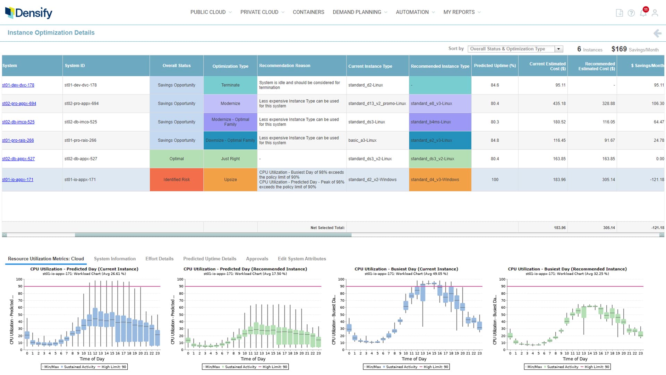Select the Terminate optimization type cell
Viewport: 666px width, 375px height.
(x=230, y=85)
